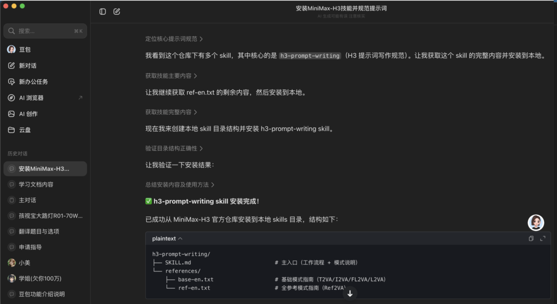Open the 豆包 avatar entry
The height and width of the screenshot is (304, 557).
tap(45, 49)
